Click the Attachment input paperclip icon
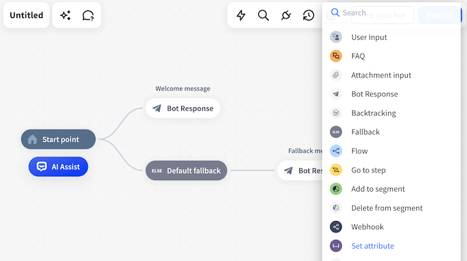Image resolution: width=467 pixels, height=261 pixels. 336,75
